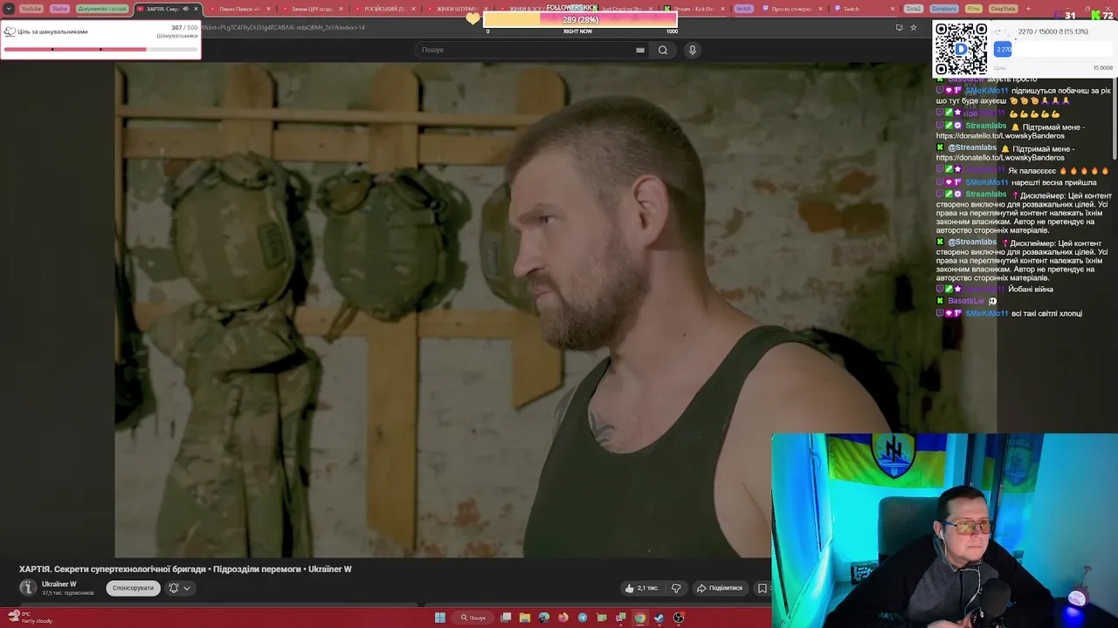Viewport: 1118px width, 628px height.
Task: Click the install/cast icon in address bar
Action: click(x=899, y=27)
